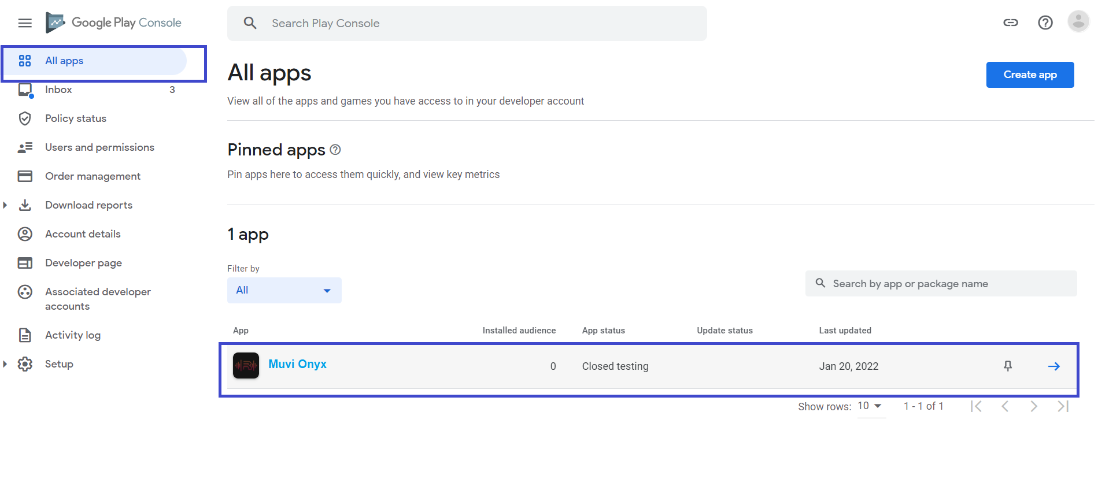Click the Account details person icon
The width and height of the screenshot is (1098, 501).
coord(25,234)
